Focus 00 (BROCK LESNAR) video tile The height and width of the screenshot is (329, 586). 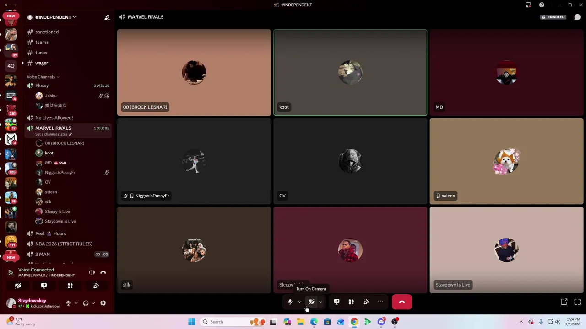194,73
